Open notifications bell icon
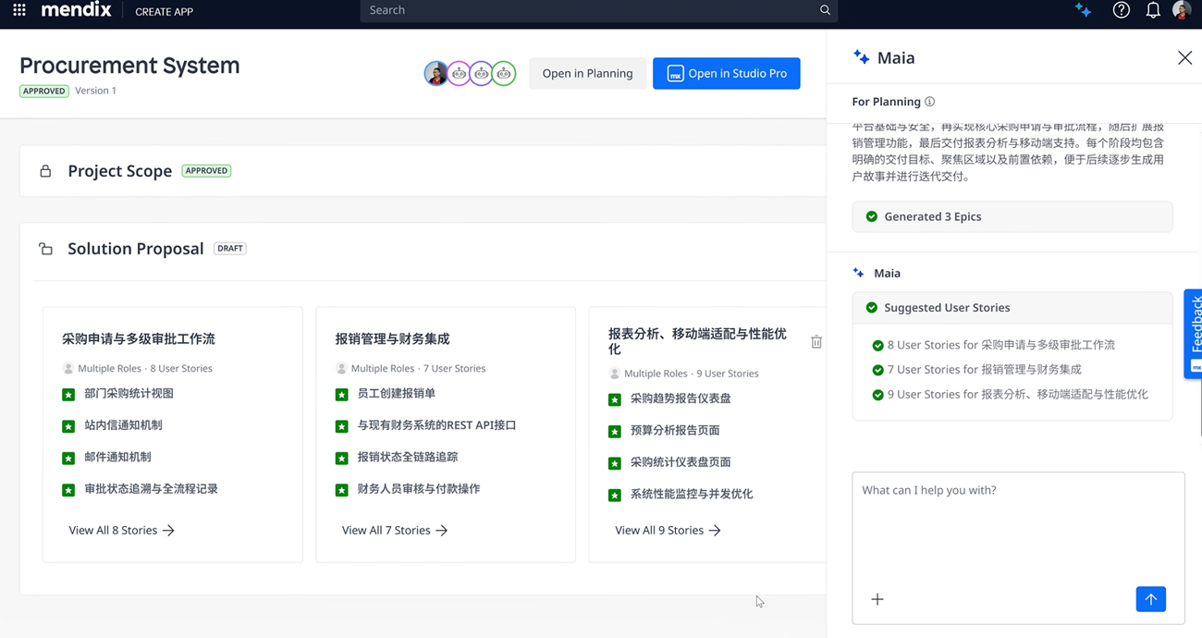This screenshot has height=638, width=1202. pos(1153,11)
